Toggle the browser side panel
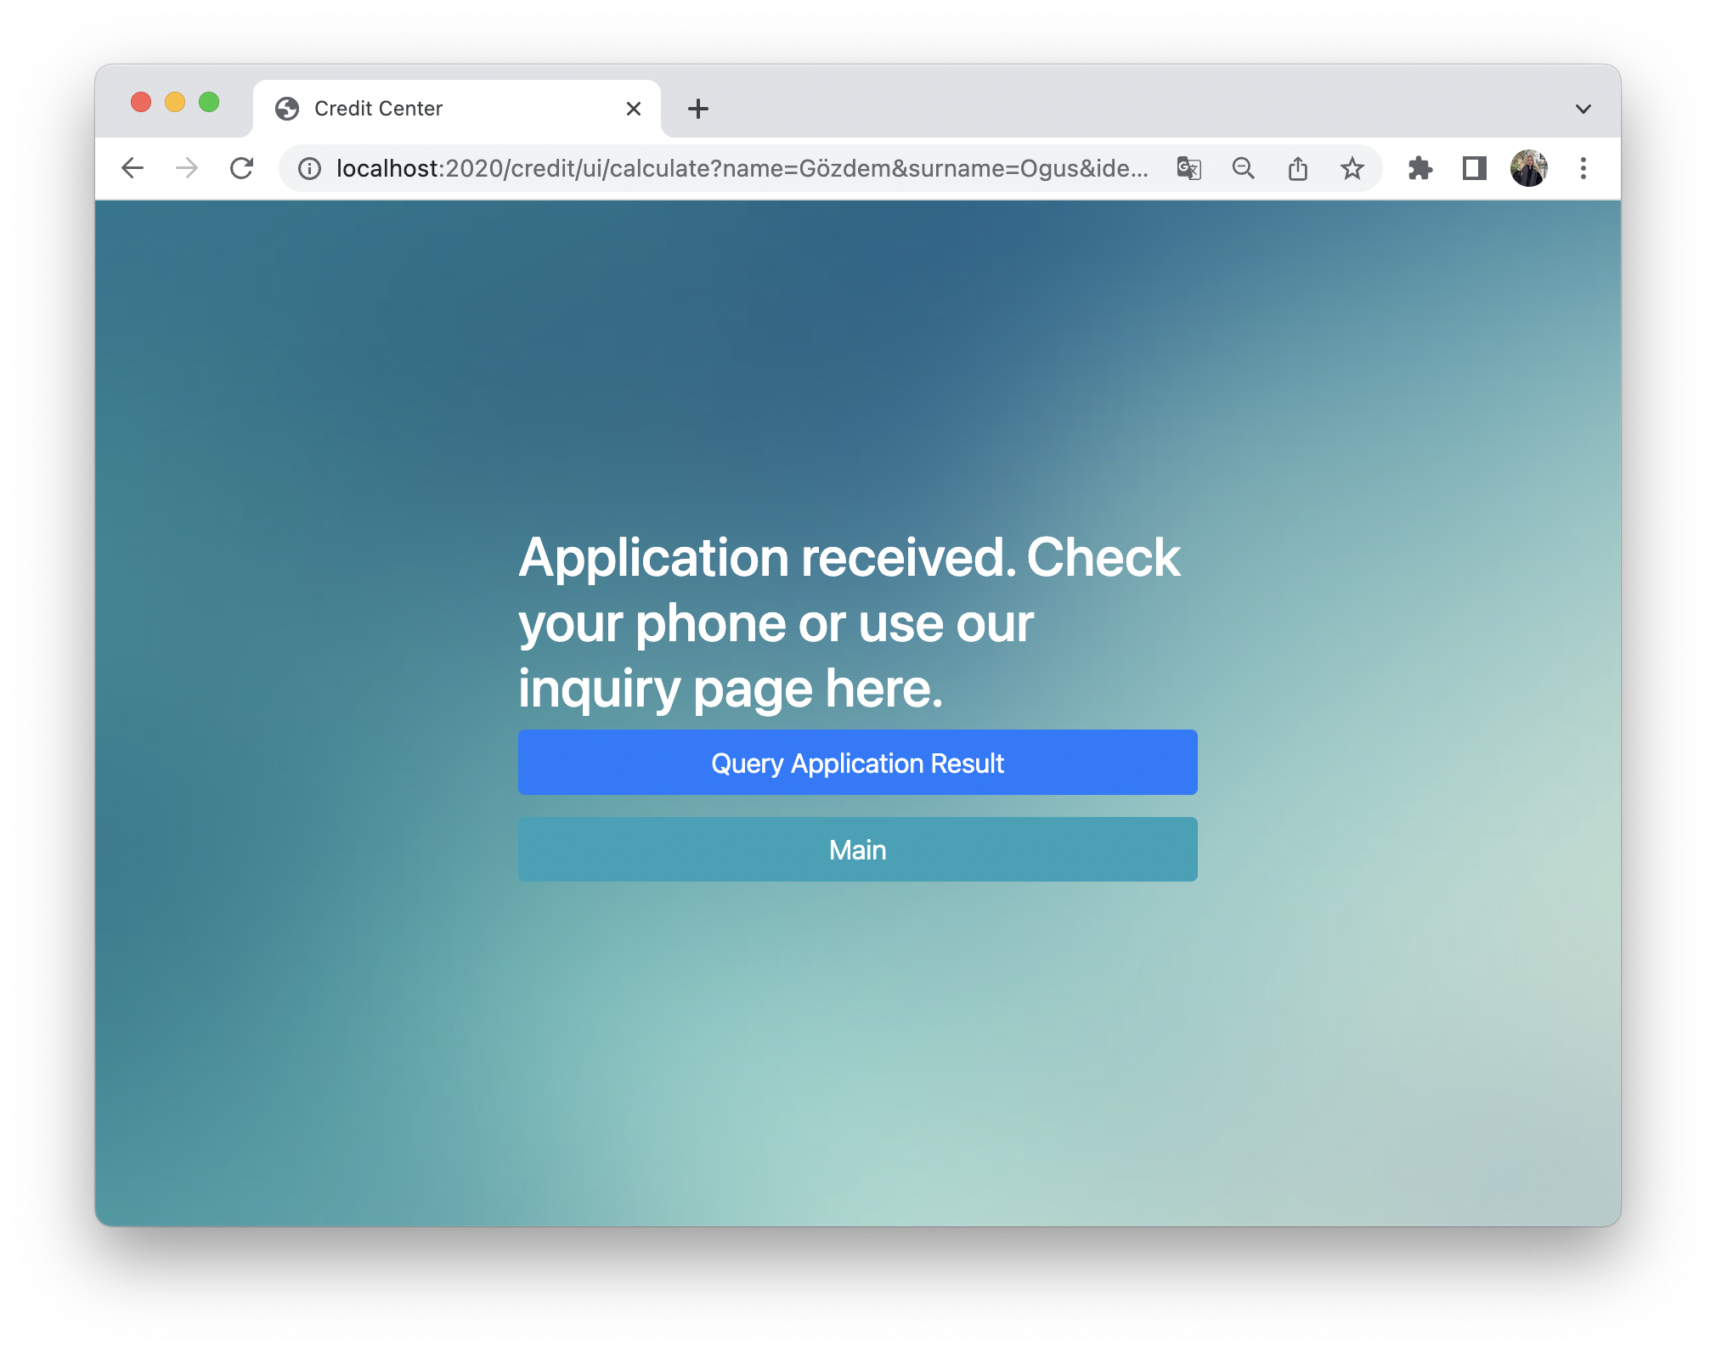The width and height of the screenshot is (1716, 1352). 1475,168
